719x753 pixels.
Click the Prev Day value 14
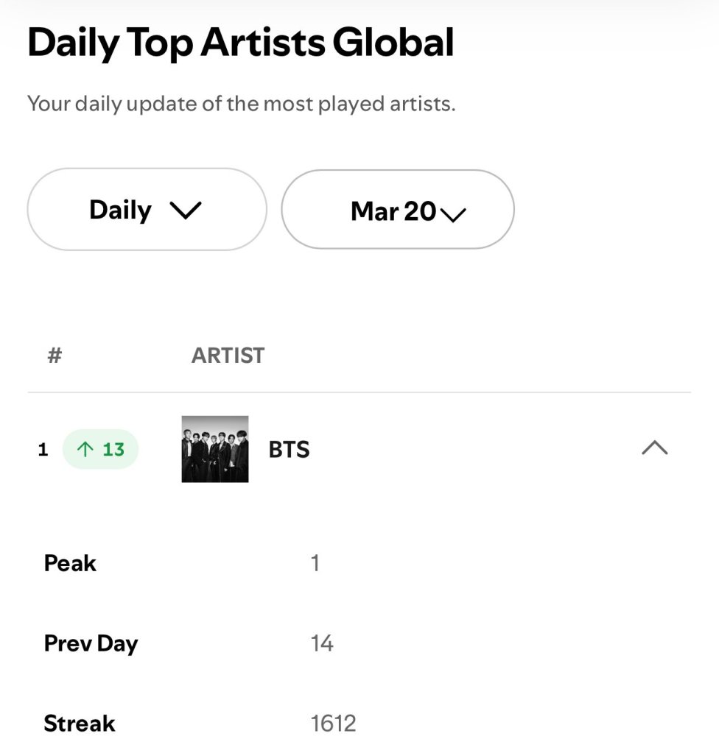322,644
